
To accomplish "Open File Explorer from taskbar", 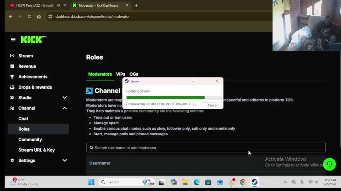I will pyautogui.click(x=185, y=182).
